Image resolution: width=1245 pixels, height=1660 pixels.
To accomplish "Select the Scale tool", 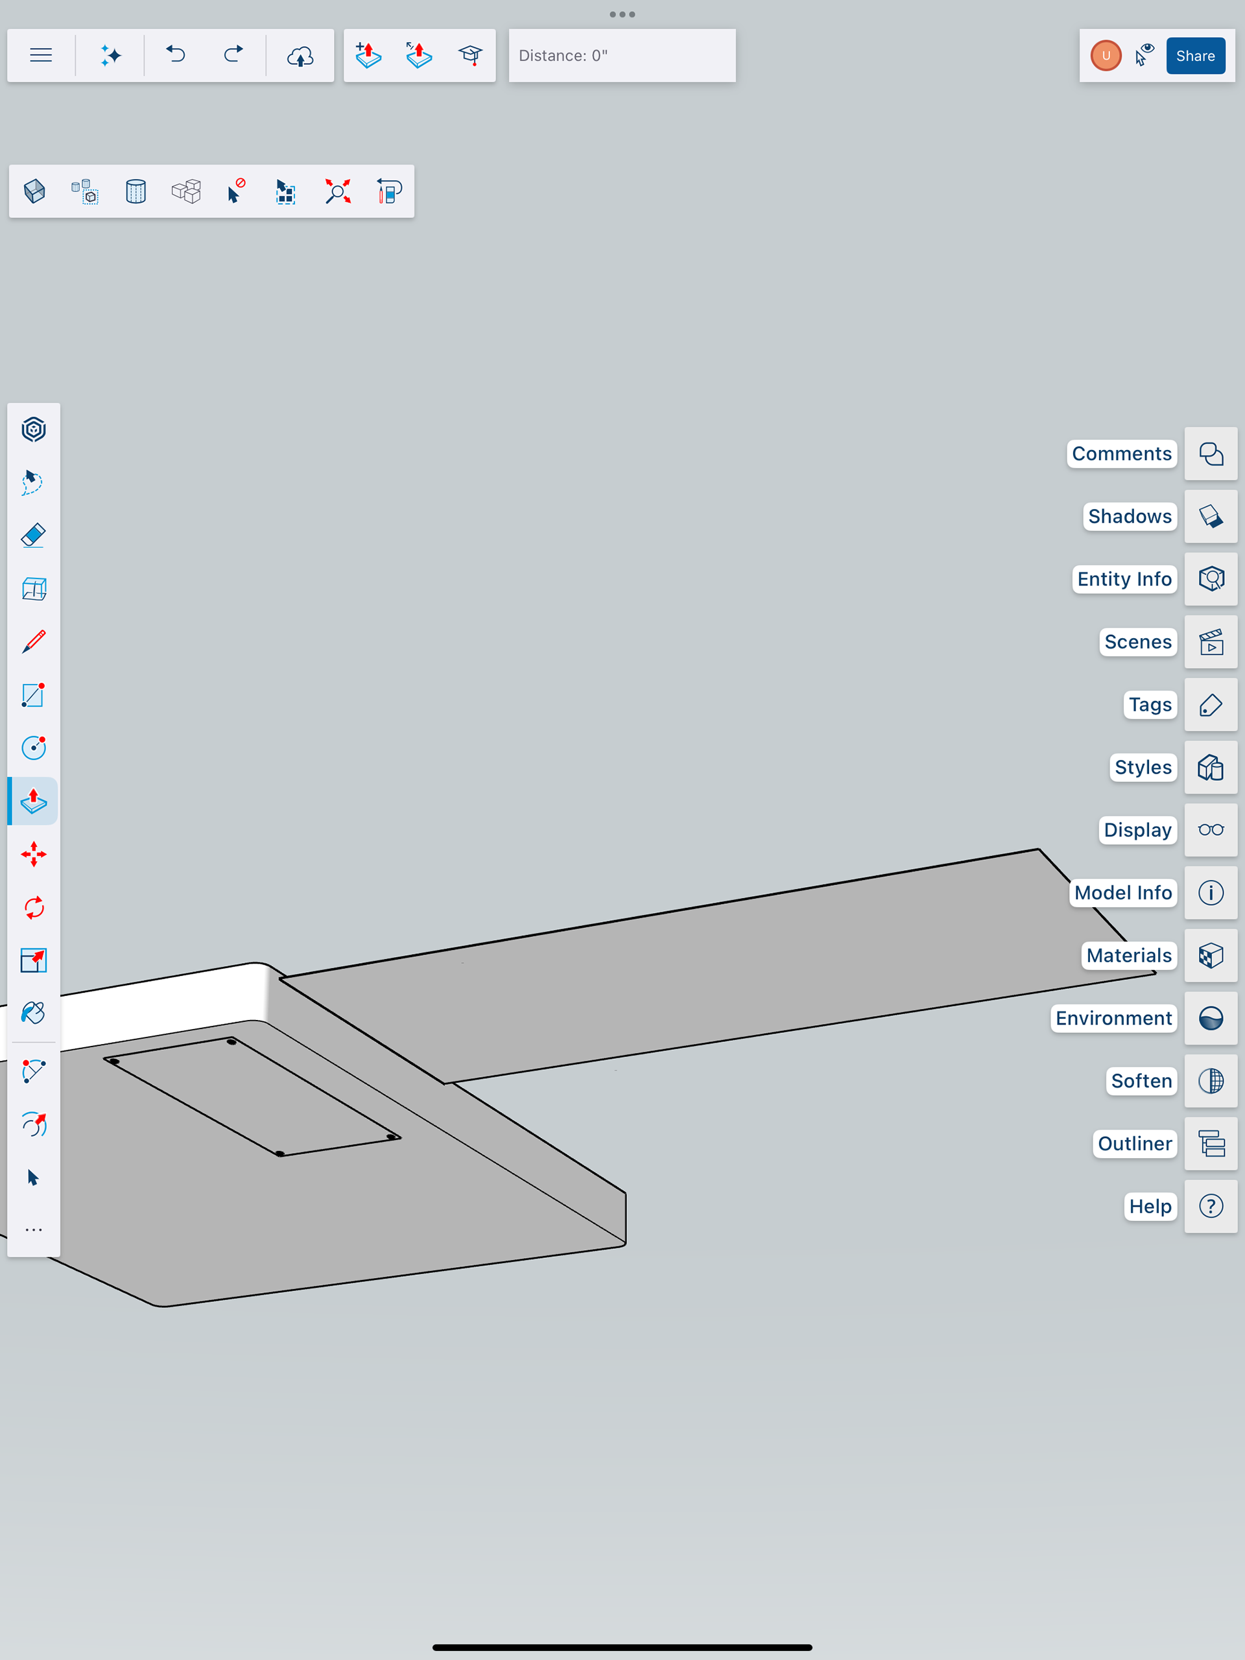I will [34, 960].
